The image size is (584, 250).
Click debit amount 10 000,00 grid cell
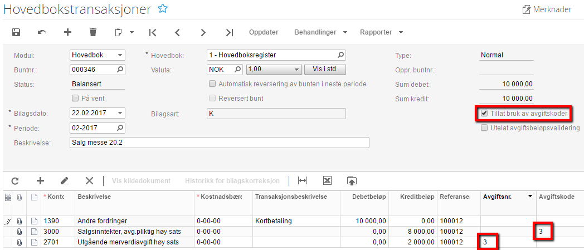pos(364,221)
